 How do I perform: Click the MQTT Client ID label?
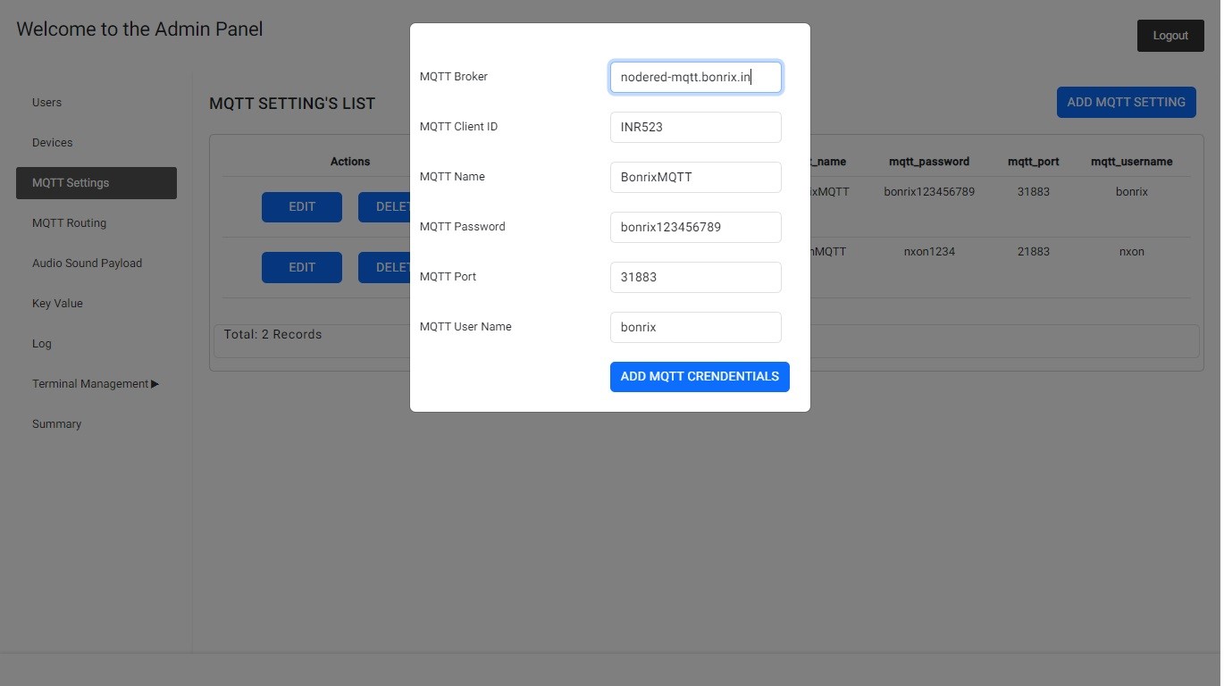[459, 127]
